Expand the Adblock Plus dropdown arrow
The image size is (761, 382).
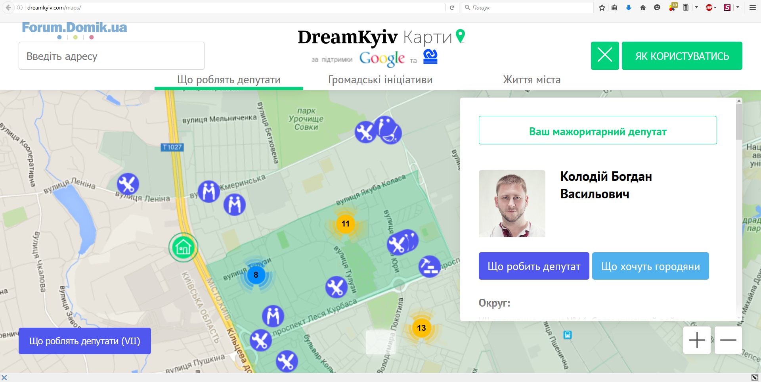click(715, 8)
